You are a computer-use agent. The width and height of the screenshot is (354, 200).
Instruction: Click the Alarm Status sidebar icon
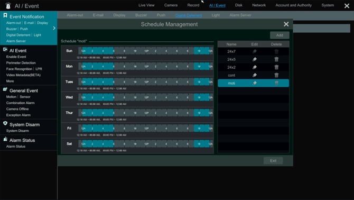tap(5, 139)
